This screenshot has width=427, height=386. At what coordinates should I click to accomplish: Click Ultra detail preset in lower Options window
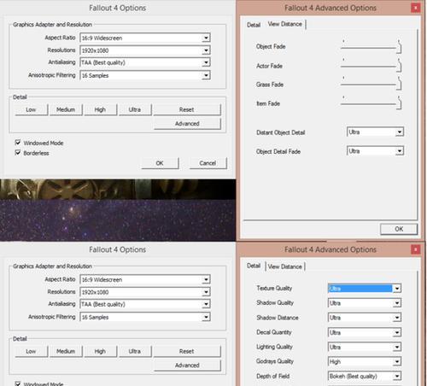(x=135, y=351)
